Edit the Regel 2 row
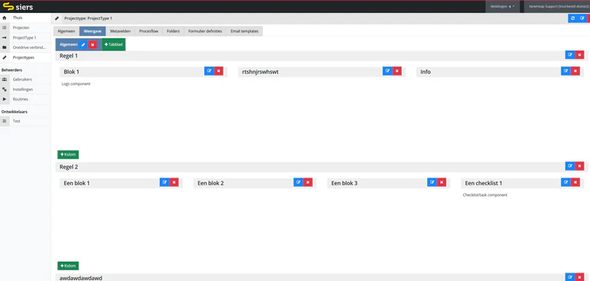Screen dimensions: 590x281 coord(570,166)
